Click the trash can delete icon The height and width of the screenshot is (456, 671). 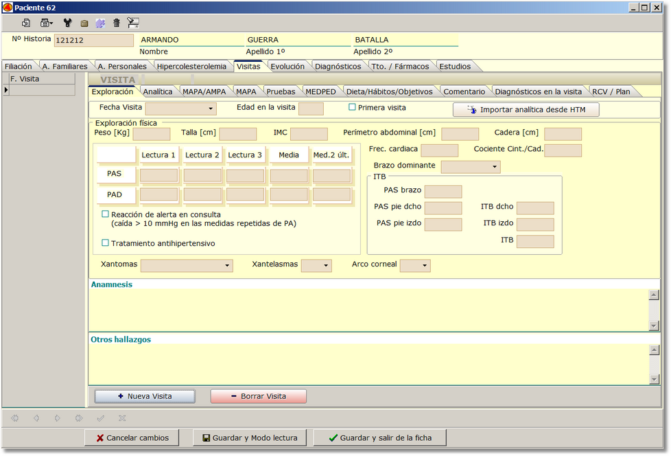[117, 23]
